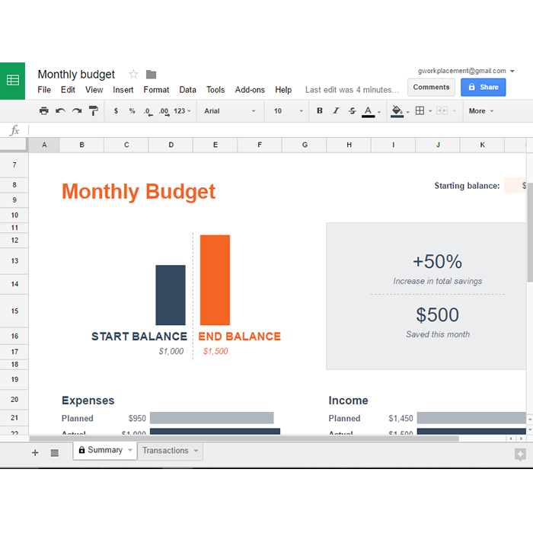Image resolution: width=533 pixels, height=533 pixels.
Task: Format as currency with dollar icon
Action: [116, 111]
